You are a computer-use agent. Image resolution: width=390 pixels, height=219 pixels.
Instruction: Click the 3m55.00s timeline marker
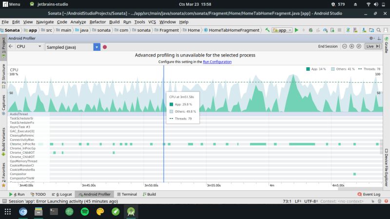[214, 185]
